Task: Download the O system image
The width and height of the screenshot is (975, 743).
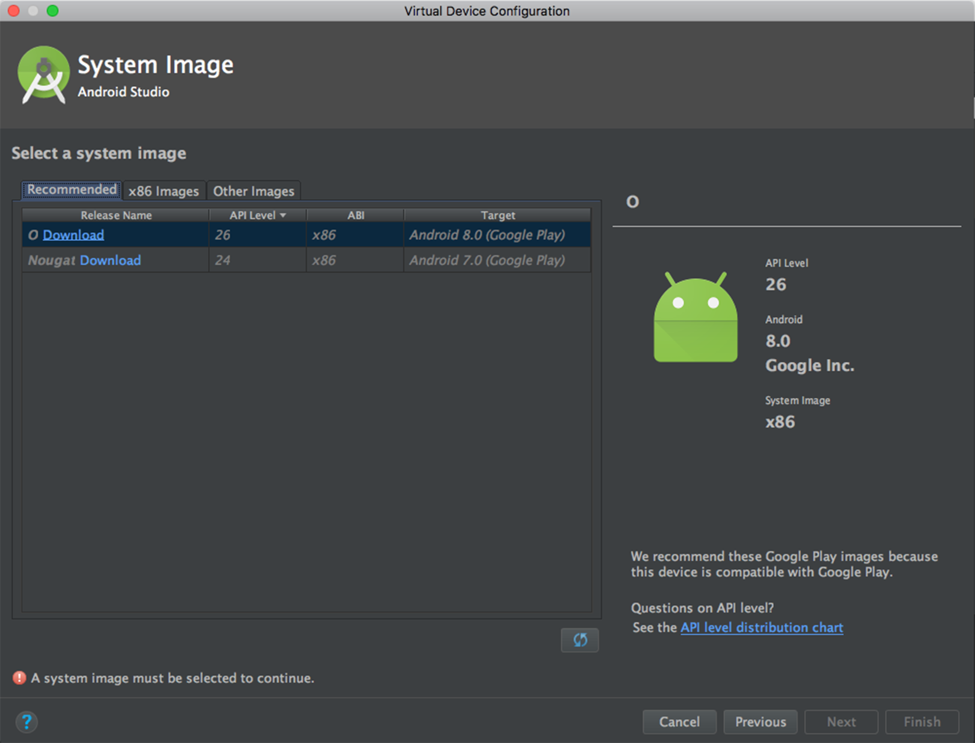Action: coord(73,235)
